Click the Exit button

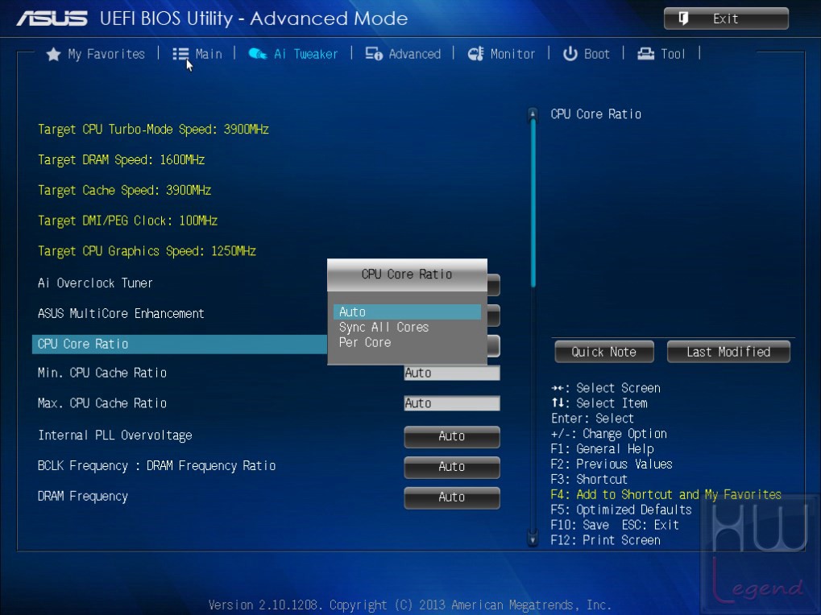(x=726, y=19)
